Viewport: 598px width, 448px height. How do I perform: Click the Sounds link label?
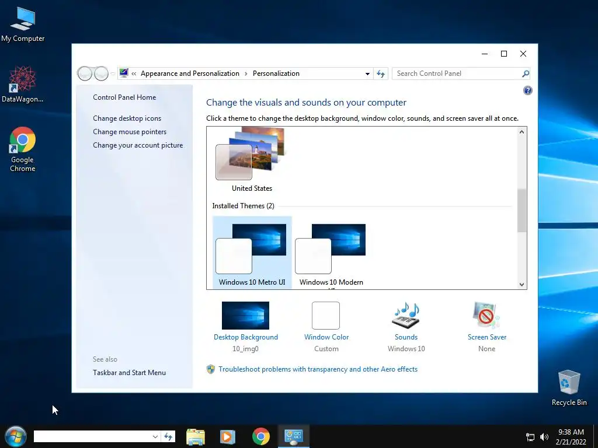click(406, 337)
